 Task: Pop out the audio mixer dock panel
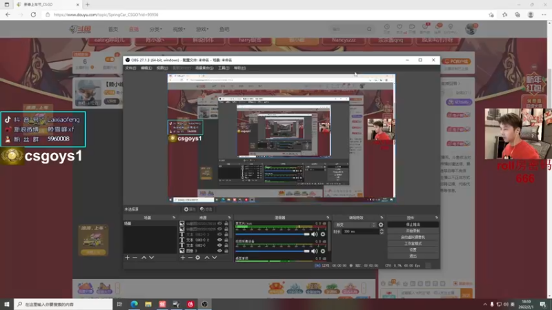click(328, 218)
